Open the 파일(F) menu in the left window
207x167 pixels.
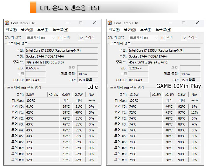pyautogui.click(x=11, y=30)
